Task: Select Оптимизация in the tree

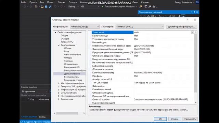Action: tap(71, 64)
